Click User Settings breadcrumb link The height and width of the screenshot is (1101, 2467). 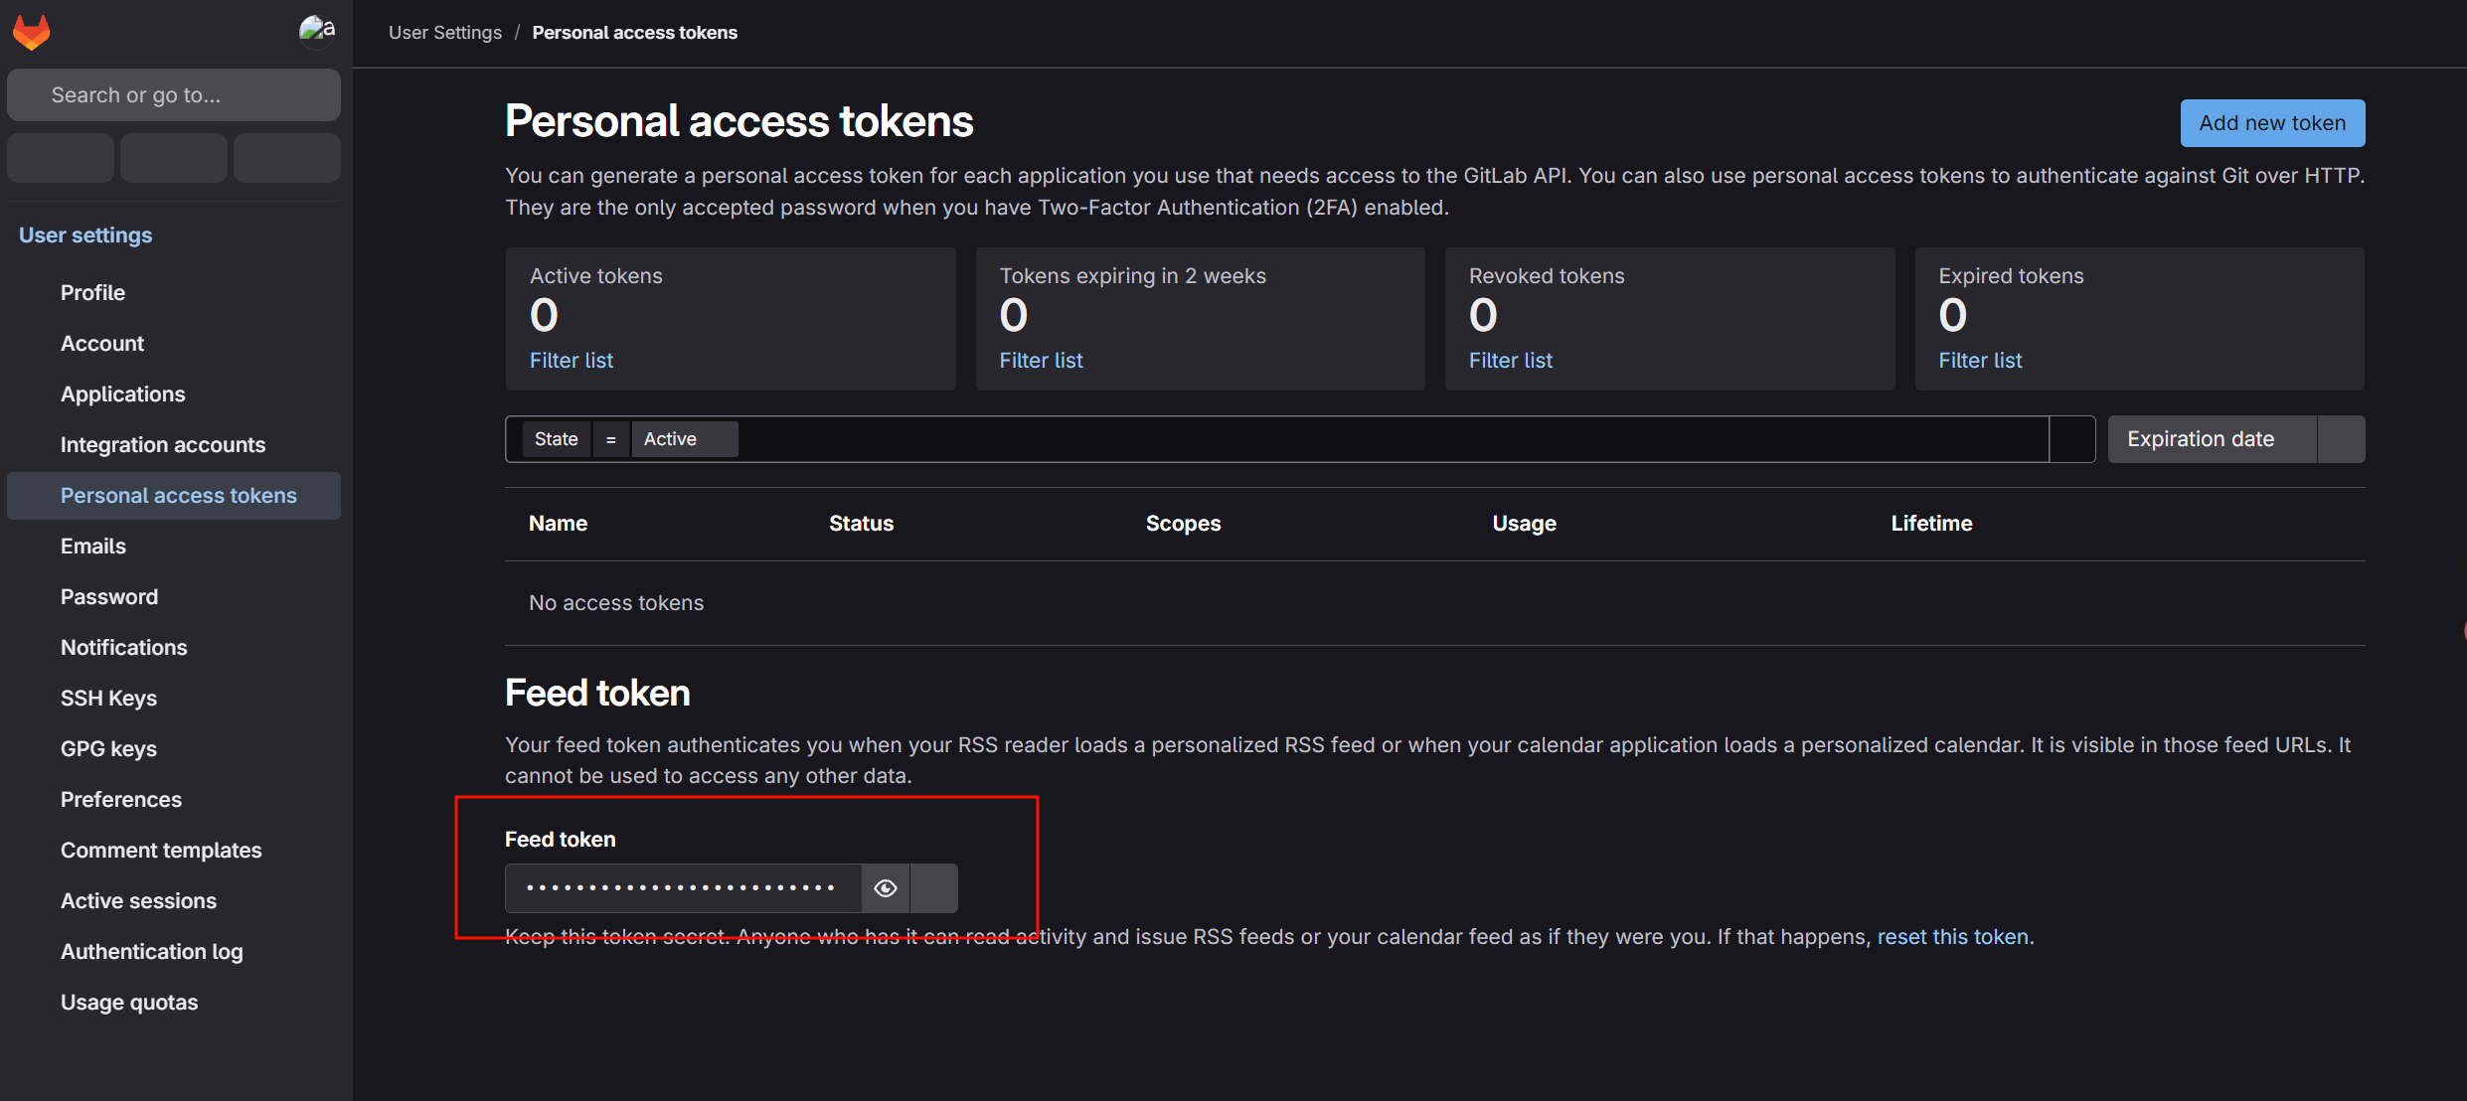click(x=445, y=33)
